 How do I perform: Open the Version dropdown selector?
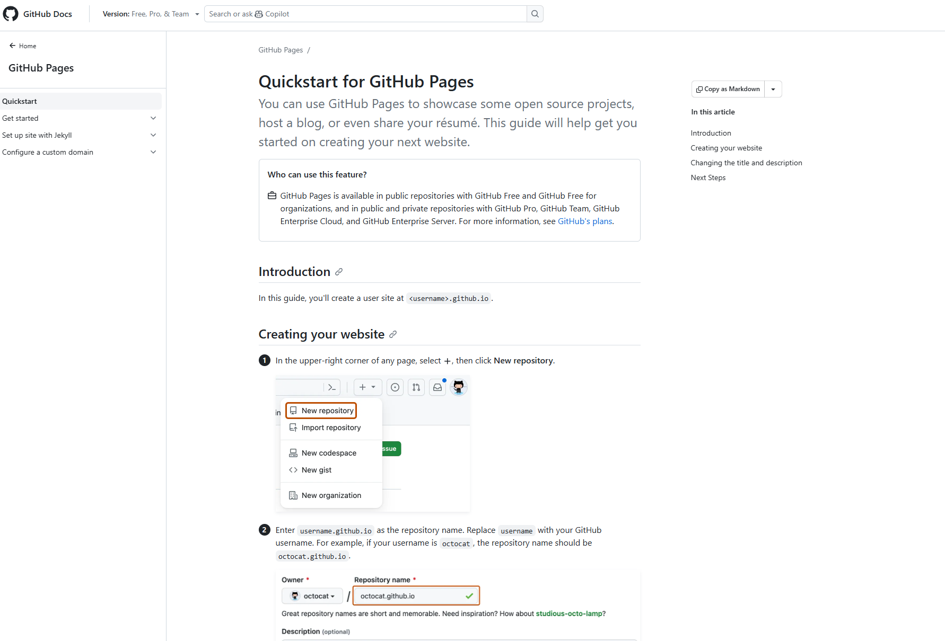click(151, 14)
